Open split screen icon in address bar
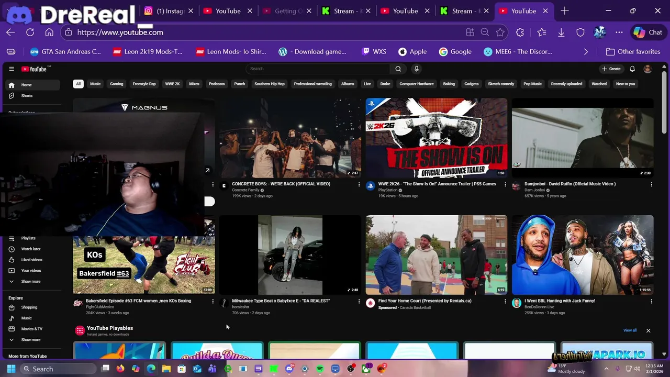 [x=470, y=32]
